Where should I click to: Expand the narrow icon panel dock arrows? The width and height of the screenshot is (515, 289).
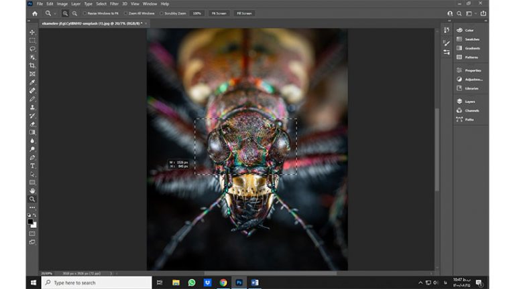(x=449, y=21)
